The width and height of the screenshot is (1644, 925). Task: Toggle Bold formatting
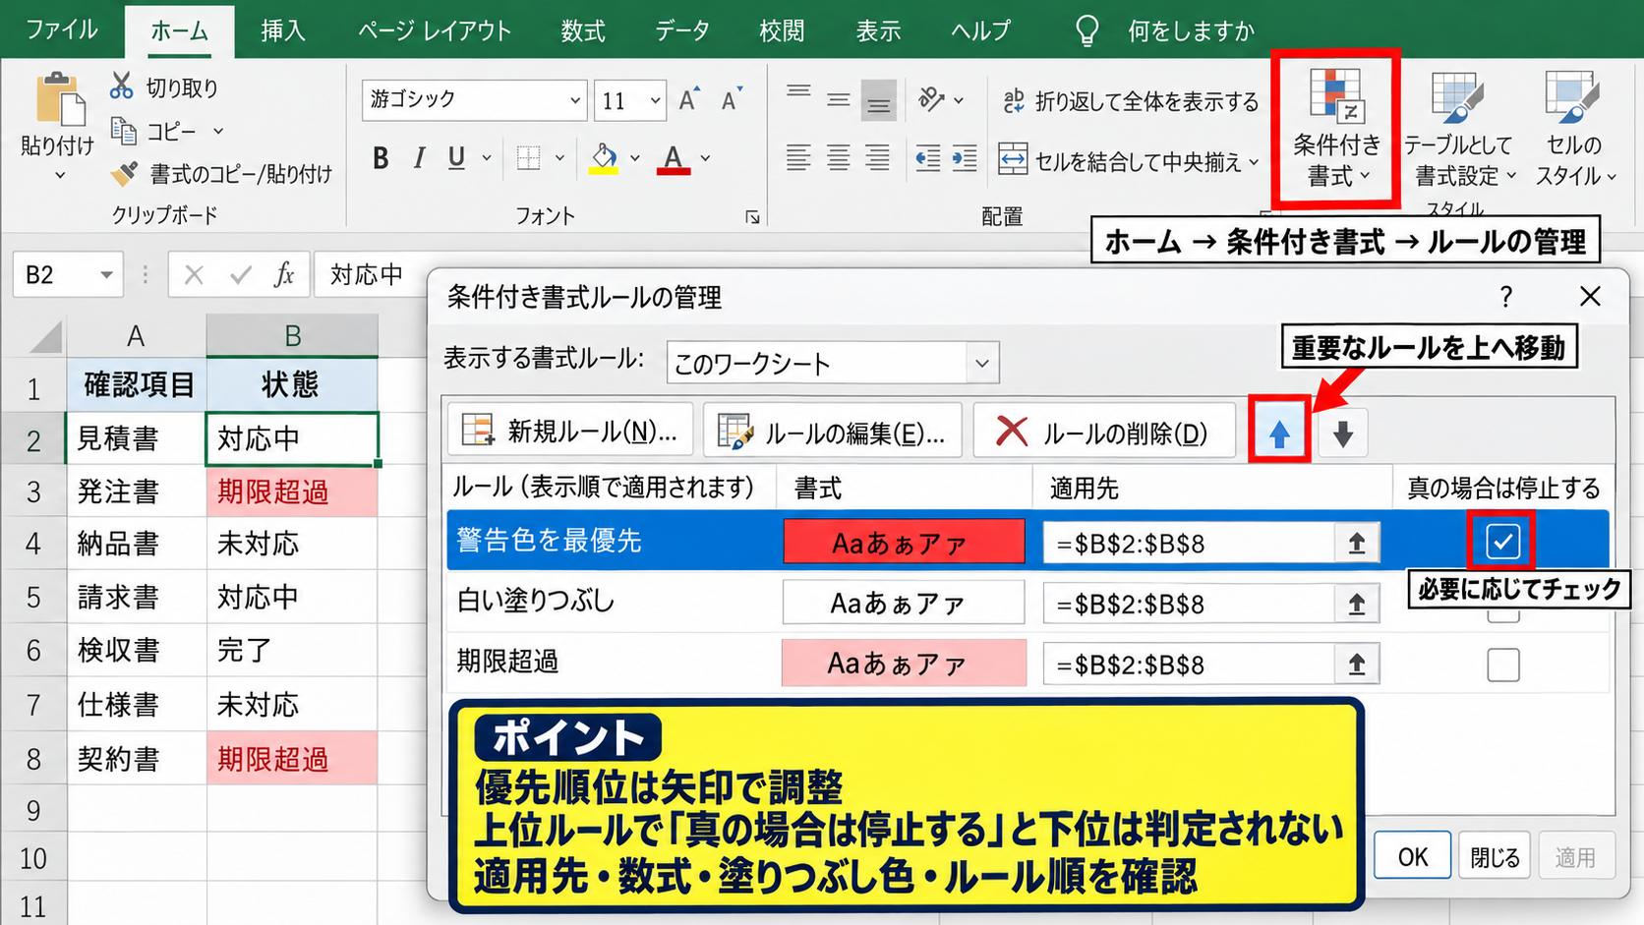(381, 157)
